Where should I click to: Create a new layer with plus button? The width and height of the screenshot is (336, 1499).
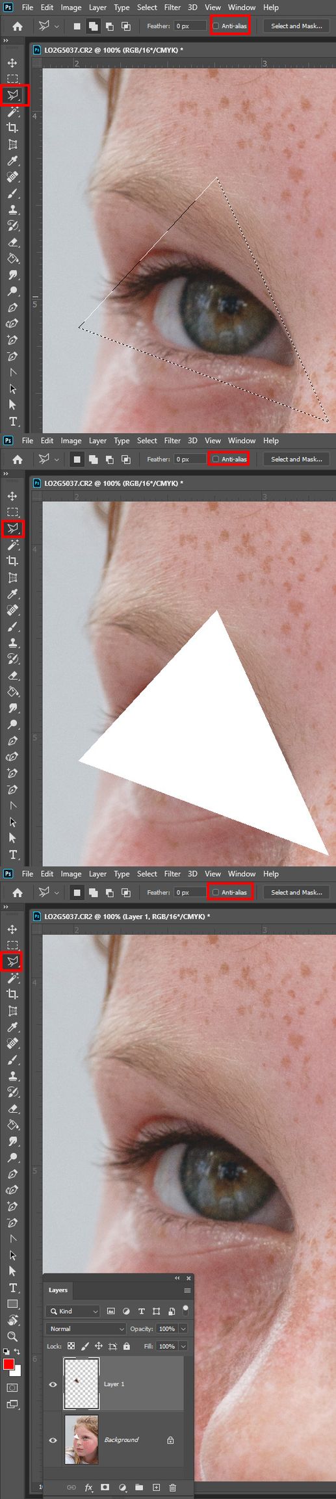click(156, 1487)
